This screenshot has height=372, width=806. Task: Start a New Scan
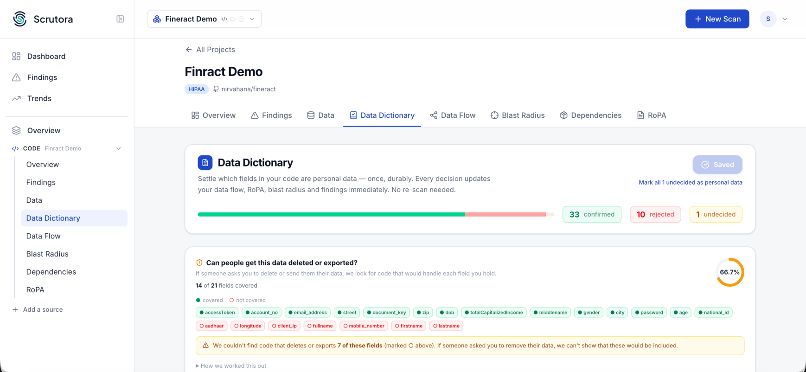tap(717, 19)
